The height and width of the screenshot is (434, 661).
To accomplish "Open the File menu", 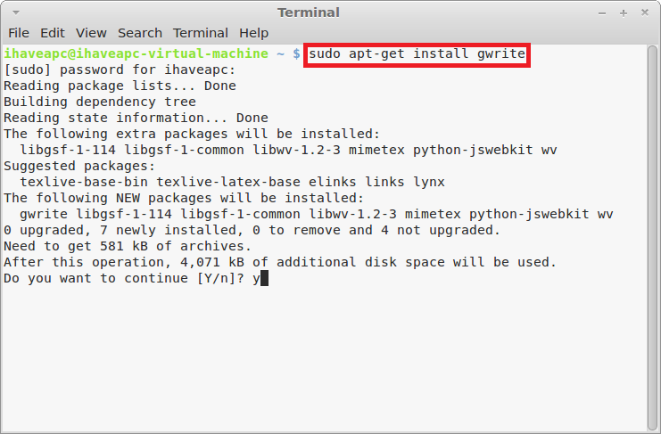I will point(19,33).
